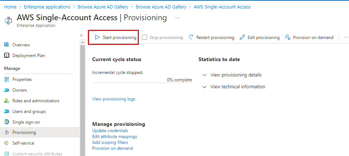Viewport: 349px width, 156px height.
Task: Open View provisioning logs link
Action: [114, 99]
